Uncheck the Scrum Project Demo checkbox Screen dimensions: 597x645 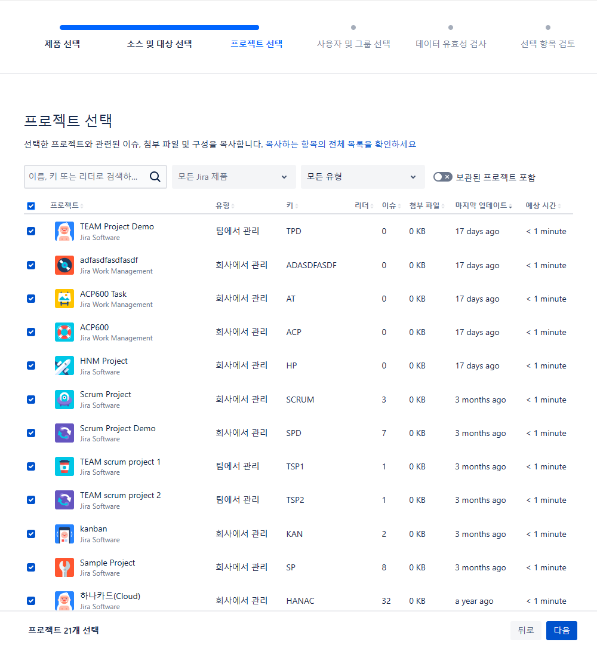31,433
